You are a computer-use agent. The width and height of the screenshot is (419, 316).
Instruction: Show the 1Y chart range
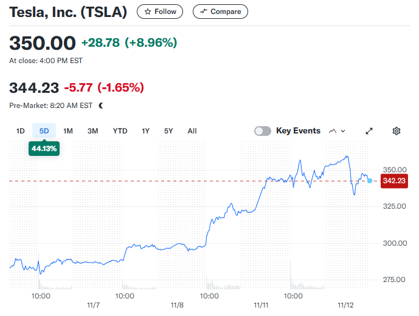click(146, 131)
